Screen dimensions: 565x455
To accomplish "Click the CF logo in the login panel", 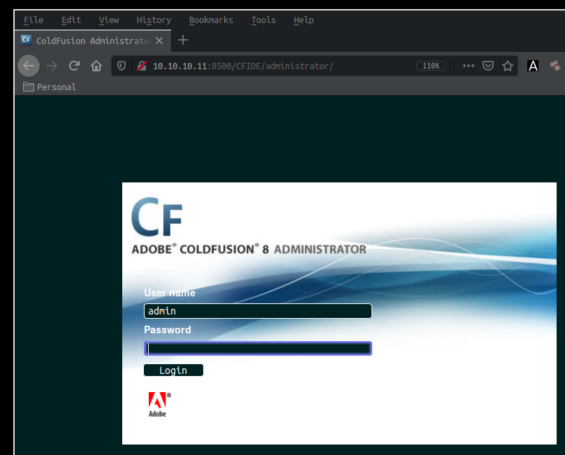I will [x=156, y=217].
